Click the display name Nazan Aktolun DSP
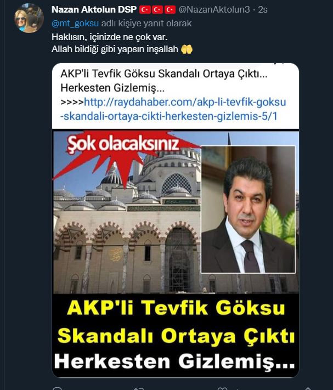Screen dimensions: 333x390 (x=94, y=10)
